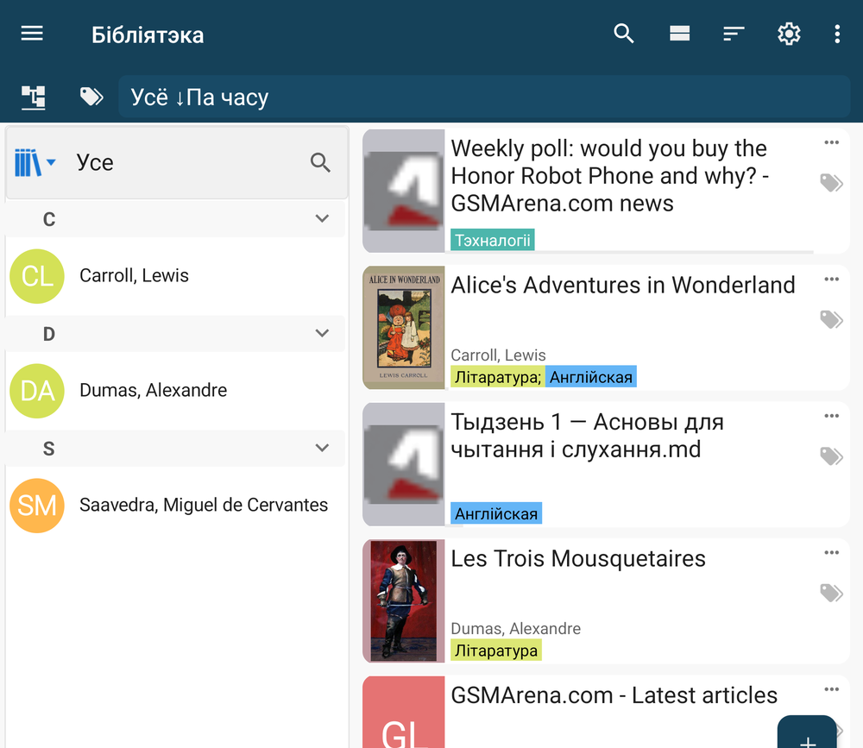Viewport: 863px width, 748px height.
Task: Open settings gear icon
Action: 789,35
